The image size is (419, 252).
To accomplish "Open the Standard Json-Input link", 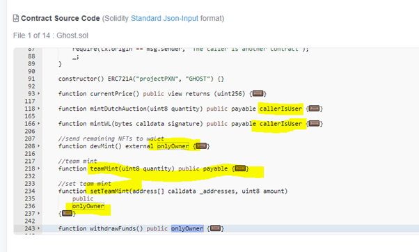I will click(164, 18).
